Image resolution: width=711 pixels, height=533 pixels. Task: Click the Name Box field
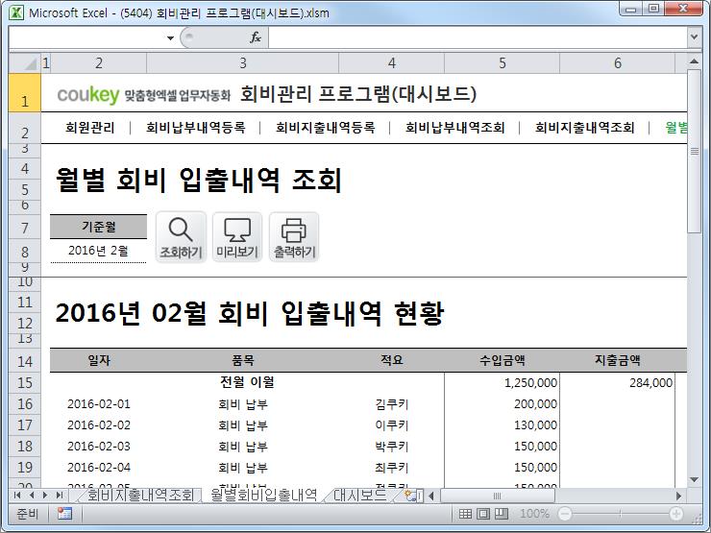coord(86,37)
